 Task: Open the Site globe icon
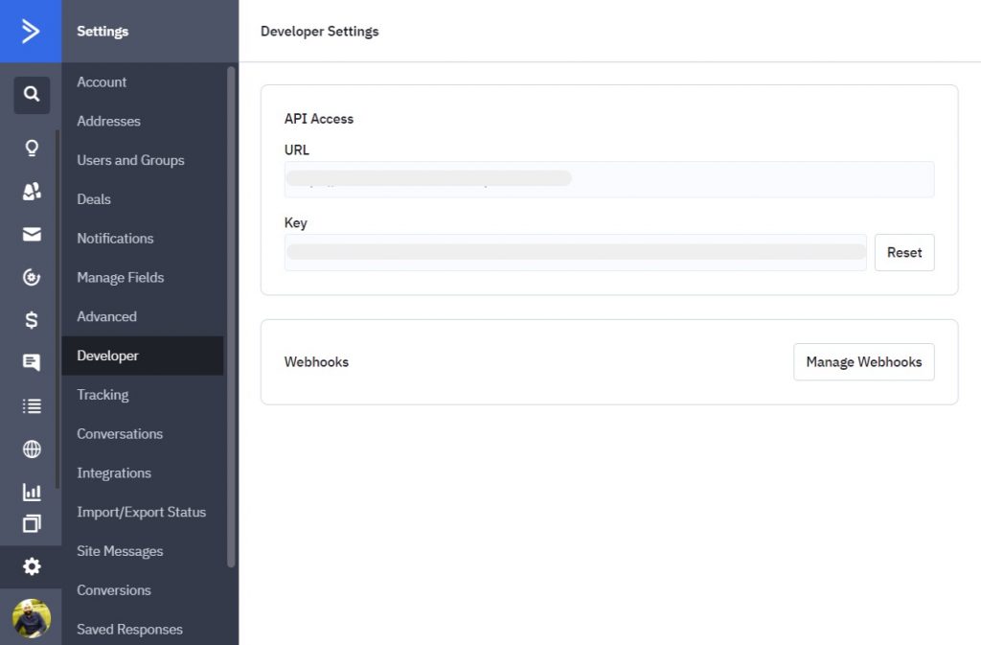32,449
